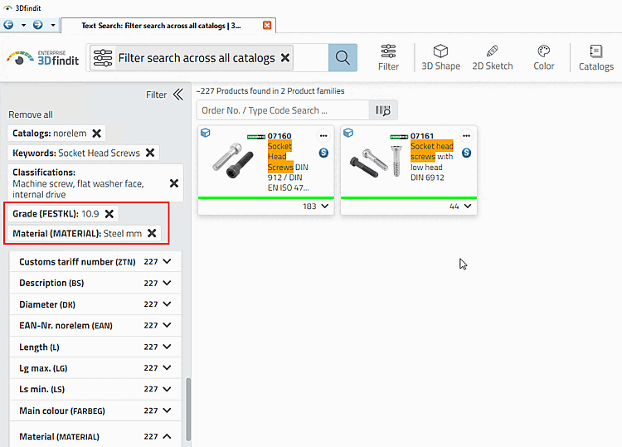Collapse the Filter panel with double chevron

pyautogui.click(x=178, y=95)
